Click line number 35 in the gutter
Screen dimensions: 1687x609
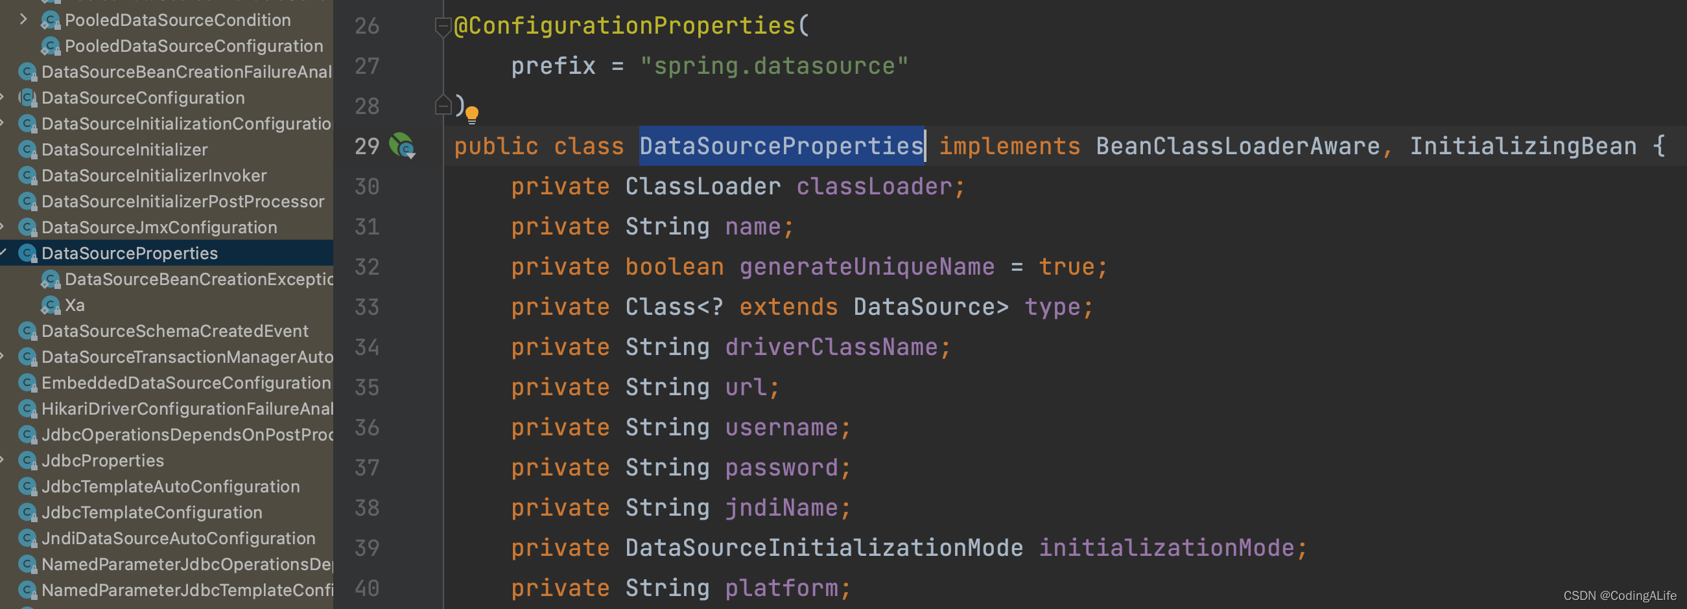pos(366,387)
